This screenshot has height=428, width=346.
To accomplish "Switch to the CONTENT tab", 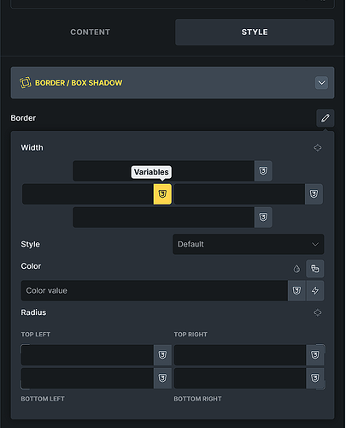I will pyautogui.click(x=90, y=33).
